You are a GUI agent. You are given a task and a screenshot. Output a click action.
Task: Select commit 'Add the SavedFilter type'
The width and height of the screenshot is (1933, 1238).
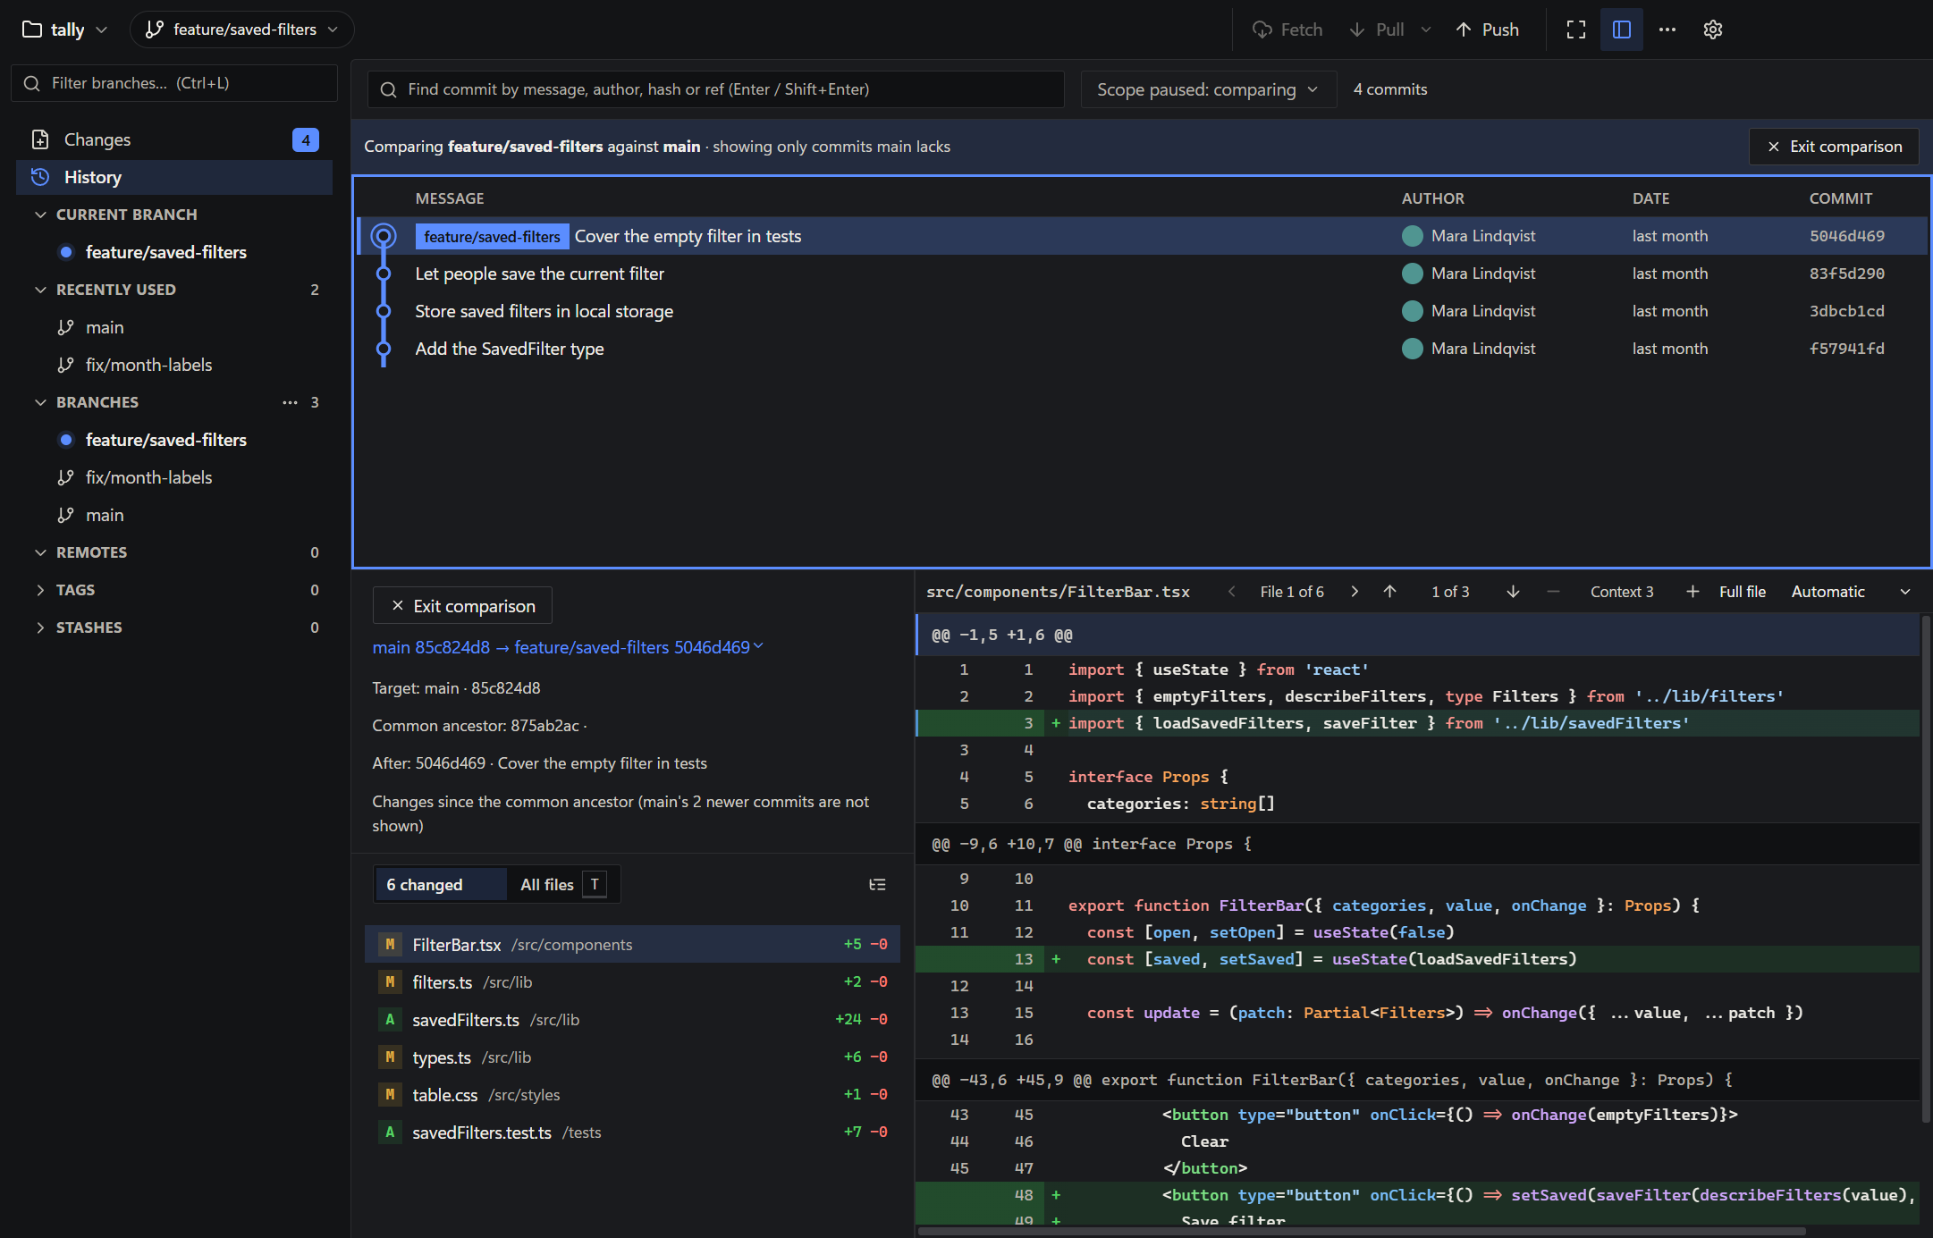1143,349
